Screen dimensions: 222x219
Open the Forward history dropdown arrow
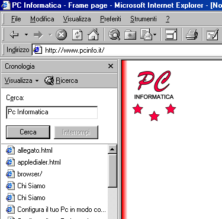50,35
